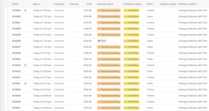Select checkbox for order #23831
Screen dimensions: 209x111
pyautogui.click(x=8, y=83)
